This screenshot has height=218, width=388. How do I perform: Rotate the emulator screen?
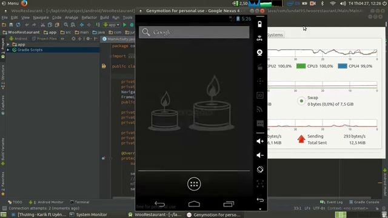pyautogui.click(x=260, y=170)
